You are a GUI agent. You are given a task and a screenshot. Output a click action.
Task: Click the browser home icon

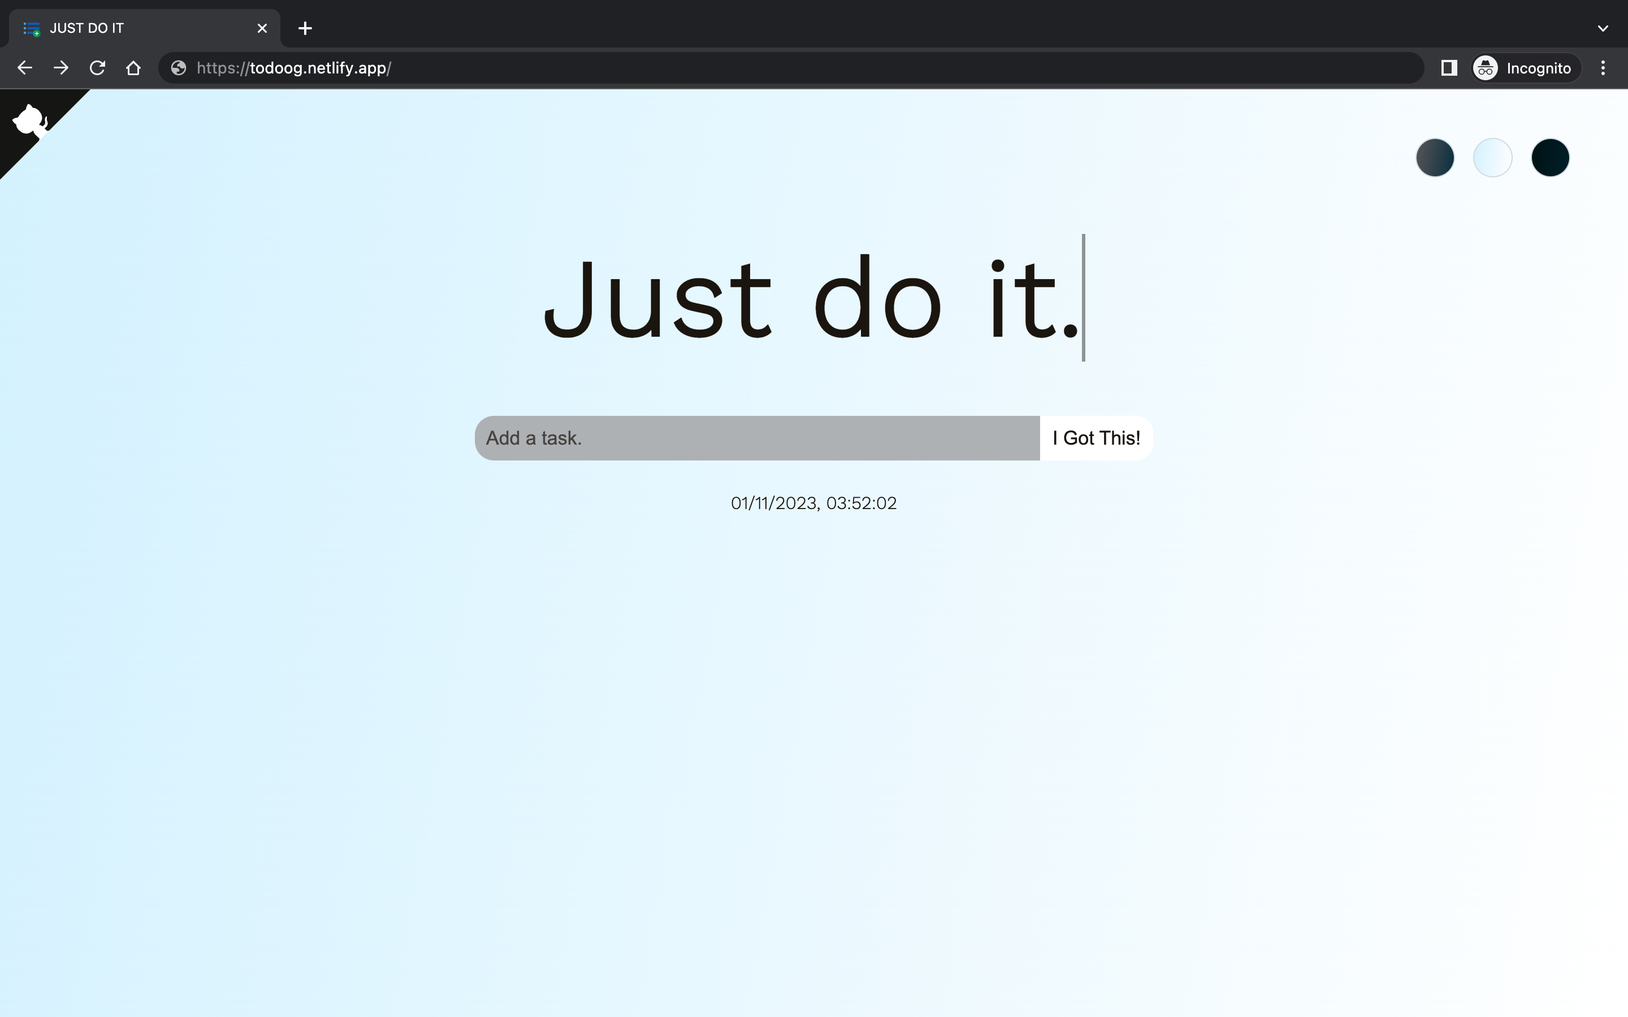click(x=133, y=68)
